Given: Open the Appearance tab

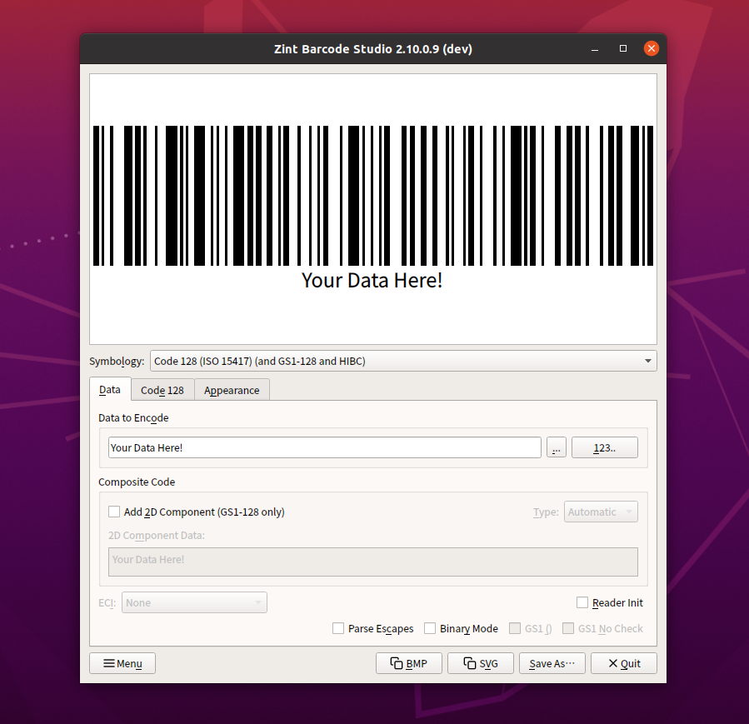Looking at the screenshot, I should (x=231, y=389).
